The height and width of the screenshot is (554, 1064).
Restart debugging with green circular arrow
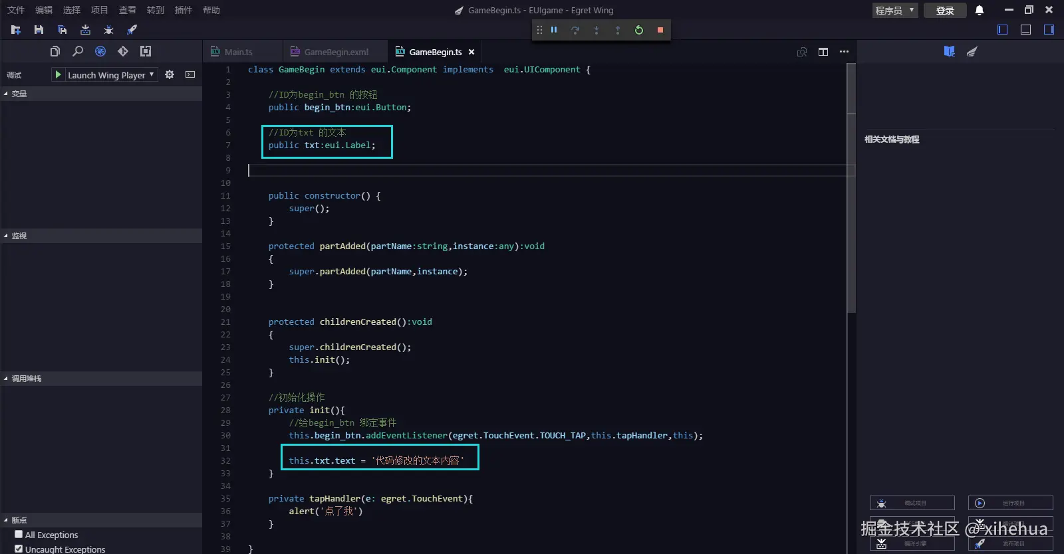[639, 30]
